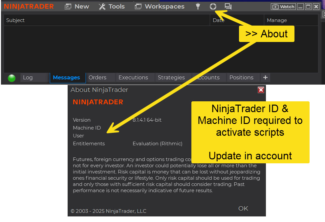Screen dimensions: 325x222
Task: Switch to the Log tab
Action: pyautogui.click(x=28, y=78)
